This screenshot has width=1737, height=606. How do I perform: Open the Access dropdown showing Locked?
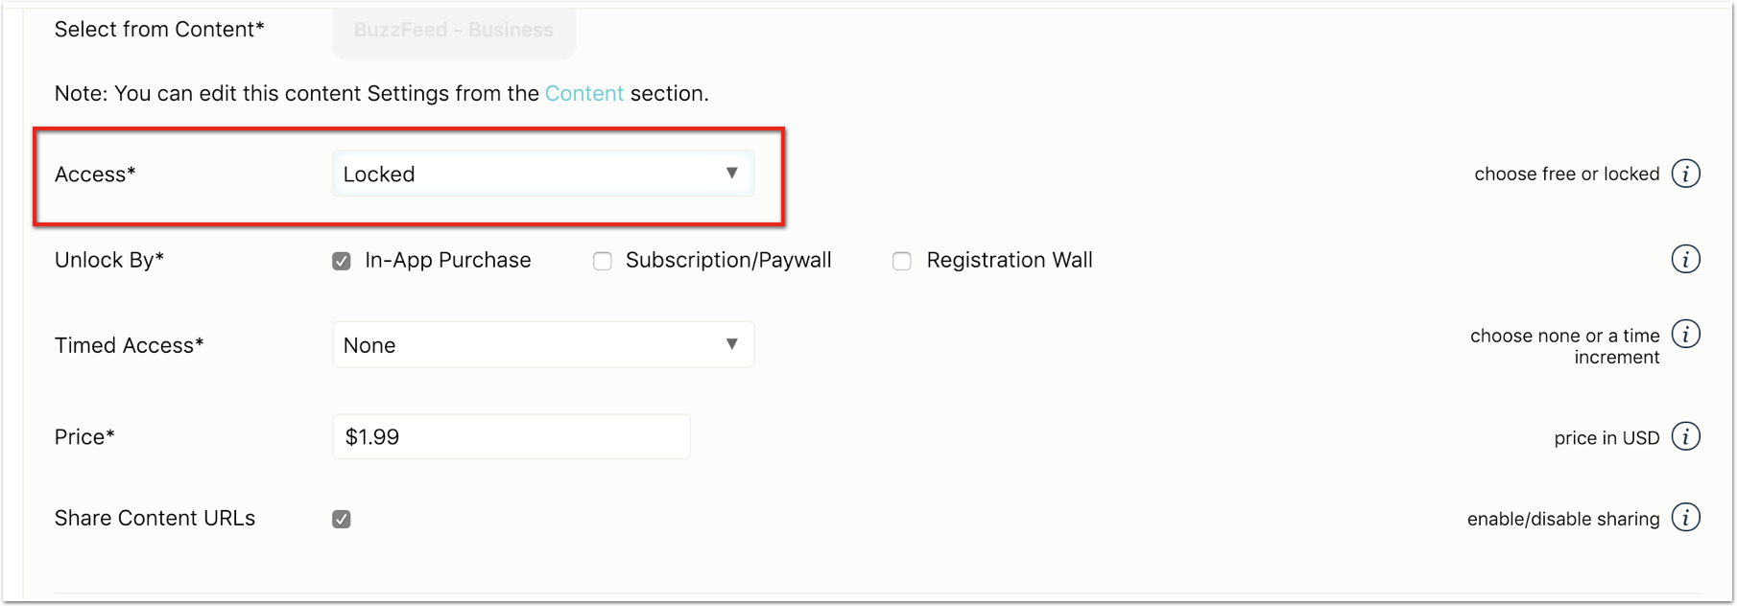pyautogui.click(x=543, y=174)
